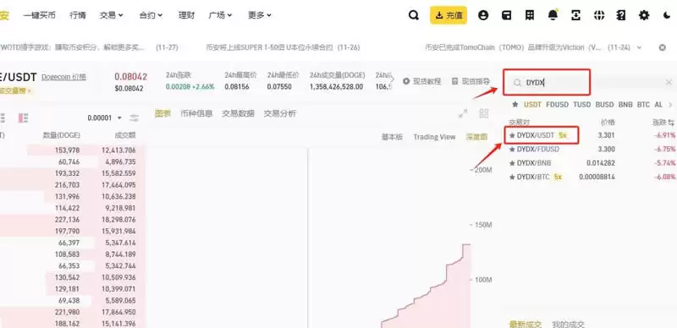This screenshot has height=328, width=677.
Task: Open the wallet icon in header
Action: (506, 15)
